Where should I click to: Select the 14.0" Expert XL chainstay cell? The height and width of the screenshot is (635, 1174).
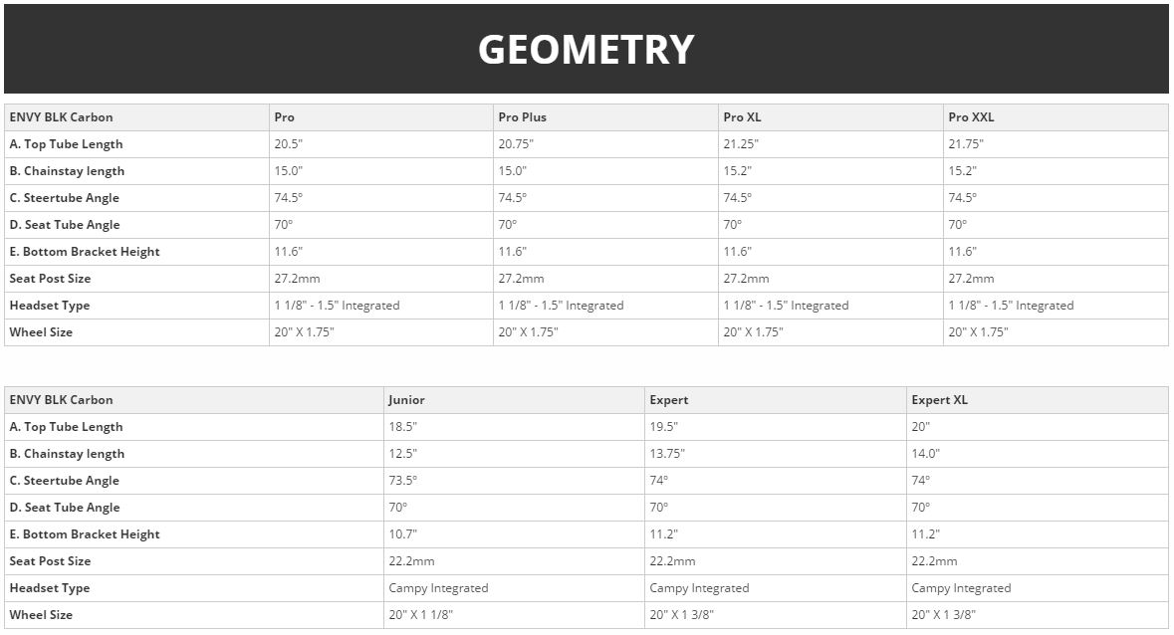coord(926,454)
